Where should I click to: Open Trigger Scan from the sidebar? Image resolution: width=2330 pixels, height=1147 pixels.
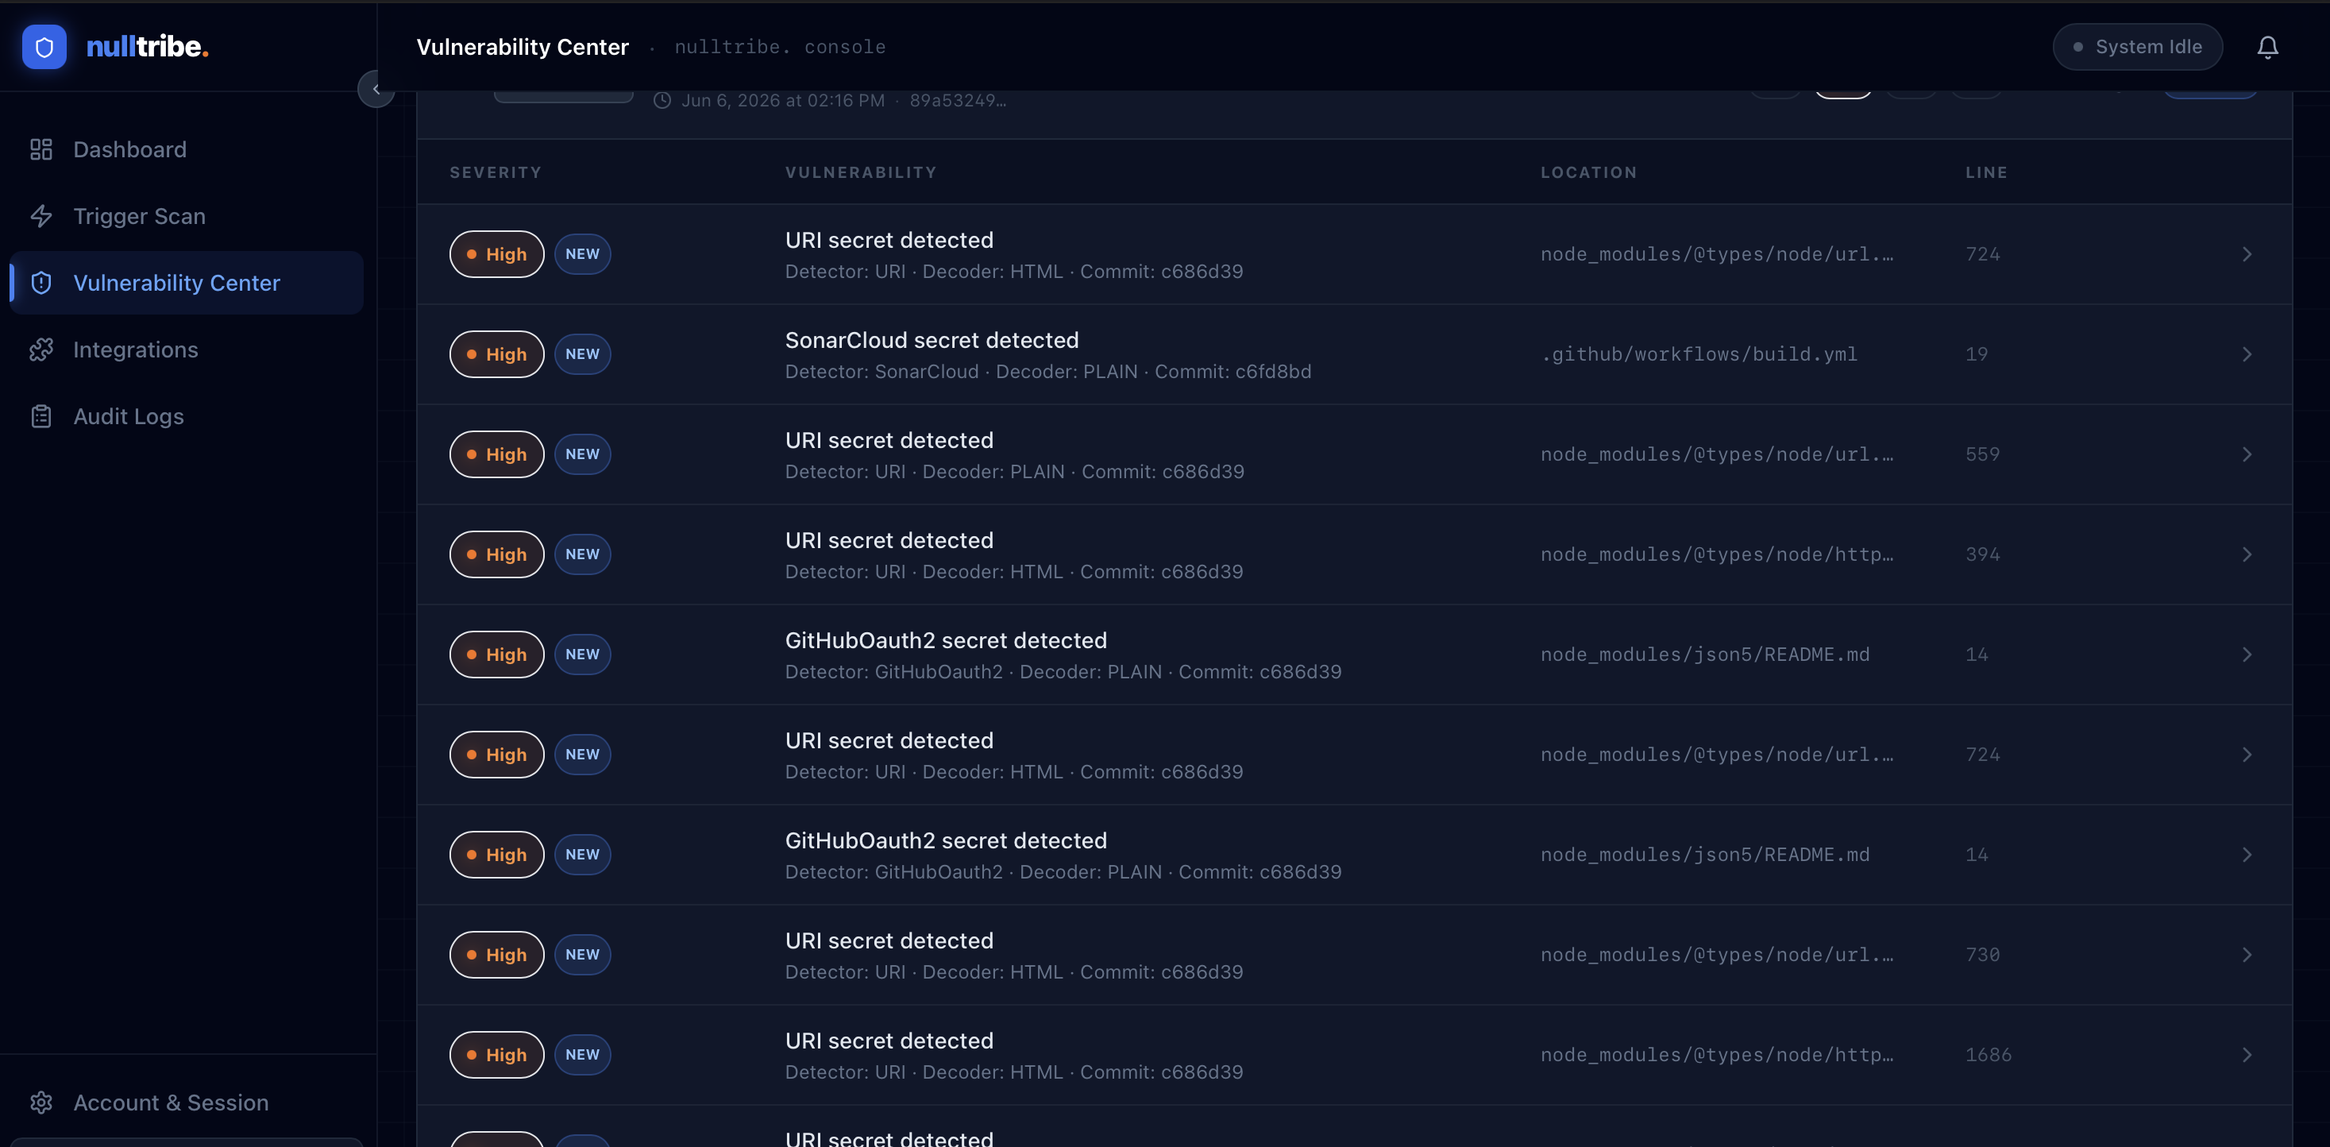click(187, 216)
